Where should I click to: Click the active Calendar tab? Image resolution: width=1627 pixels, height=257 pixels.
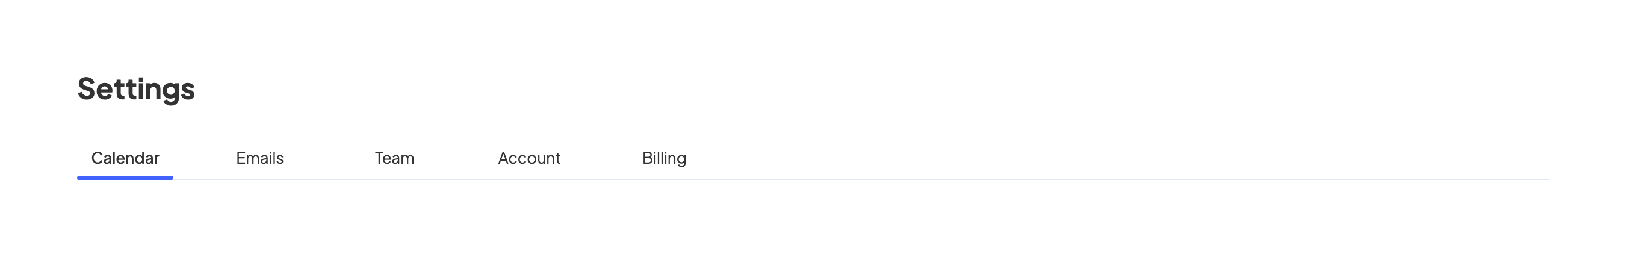tap(125, 158)
